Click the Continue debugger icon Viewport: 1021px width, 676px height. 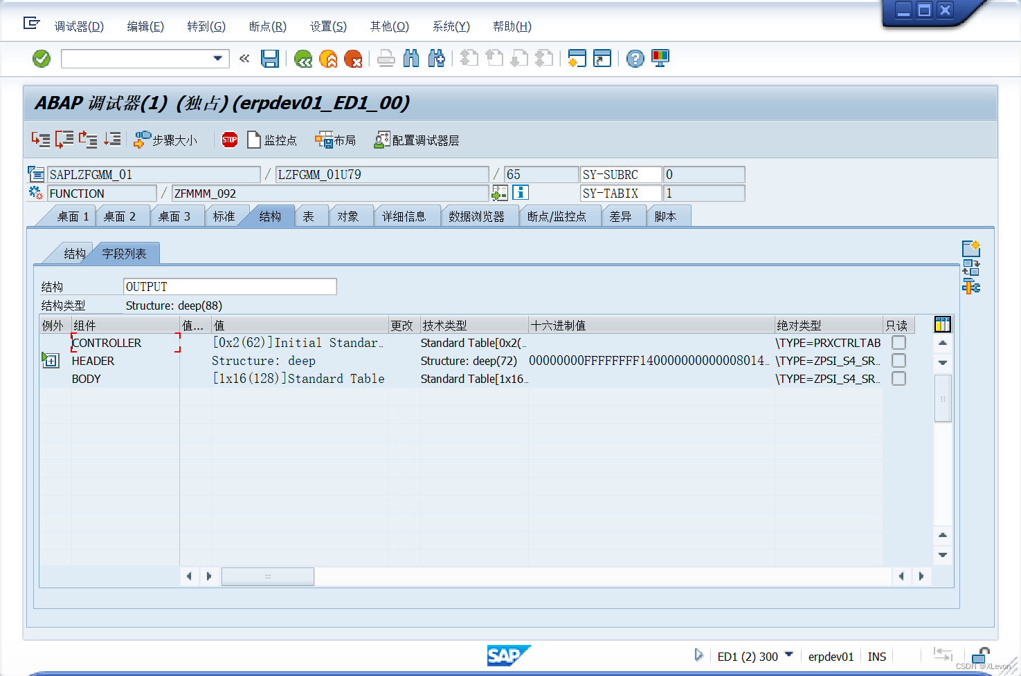112,140
